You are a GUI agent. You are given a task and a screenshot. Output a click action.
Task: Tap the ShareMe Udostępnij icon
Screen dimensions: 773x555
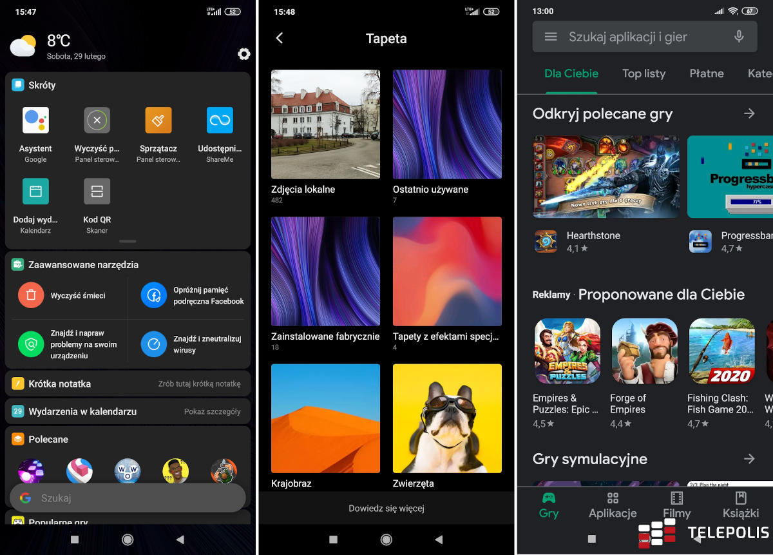pyautogui.click(x=220, y=121)
